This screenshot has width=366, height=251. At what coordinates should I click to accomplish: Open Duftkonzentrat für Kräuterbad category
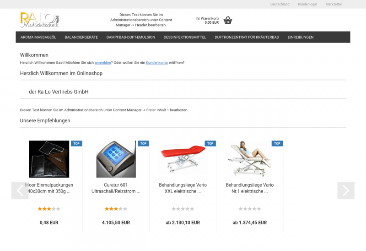(247, 37)
